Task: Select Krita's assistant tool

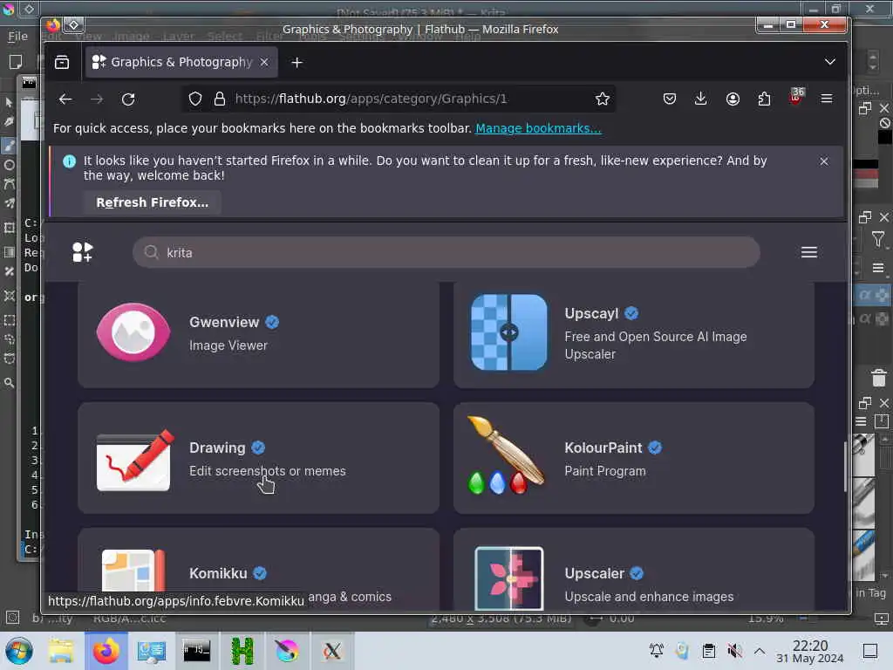Action: click(x=9, y=296)
